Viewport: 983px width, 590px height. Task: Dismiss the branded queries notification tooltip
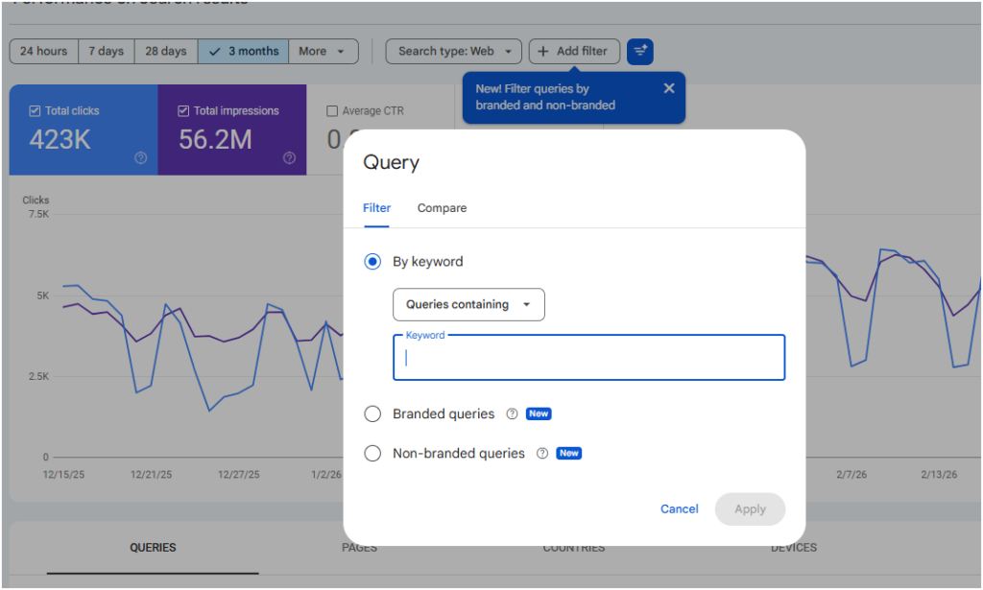coord(669,87)
